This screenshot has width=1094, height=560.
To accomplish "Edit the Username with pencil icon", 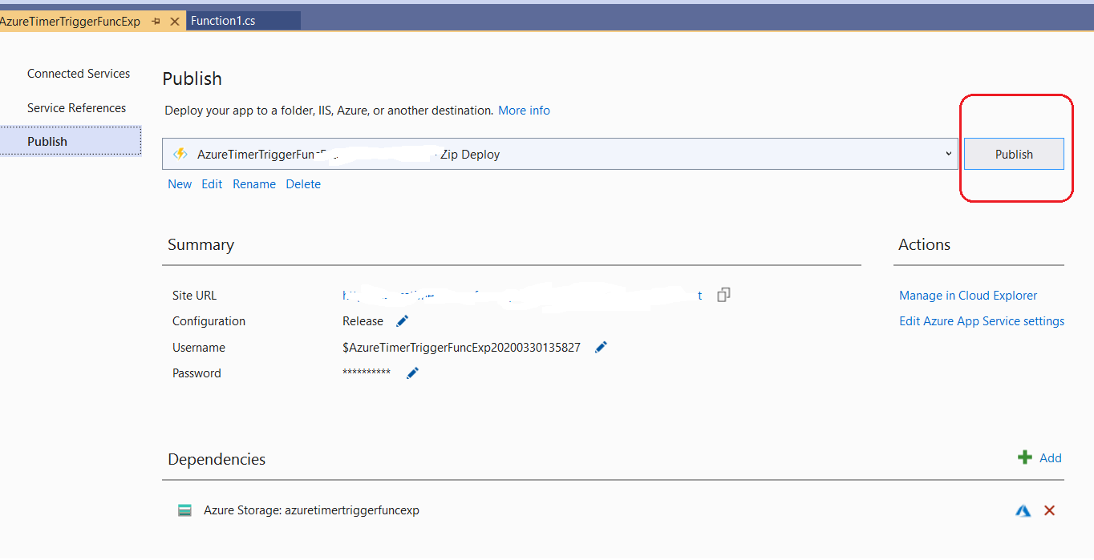I will point(601,347).
